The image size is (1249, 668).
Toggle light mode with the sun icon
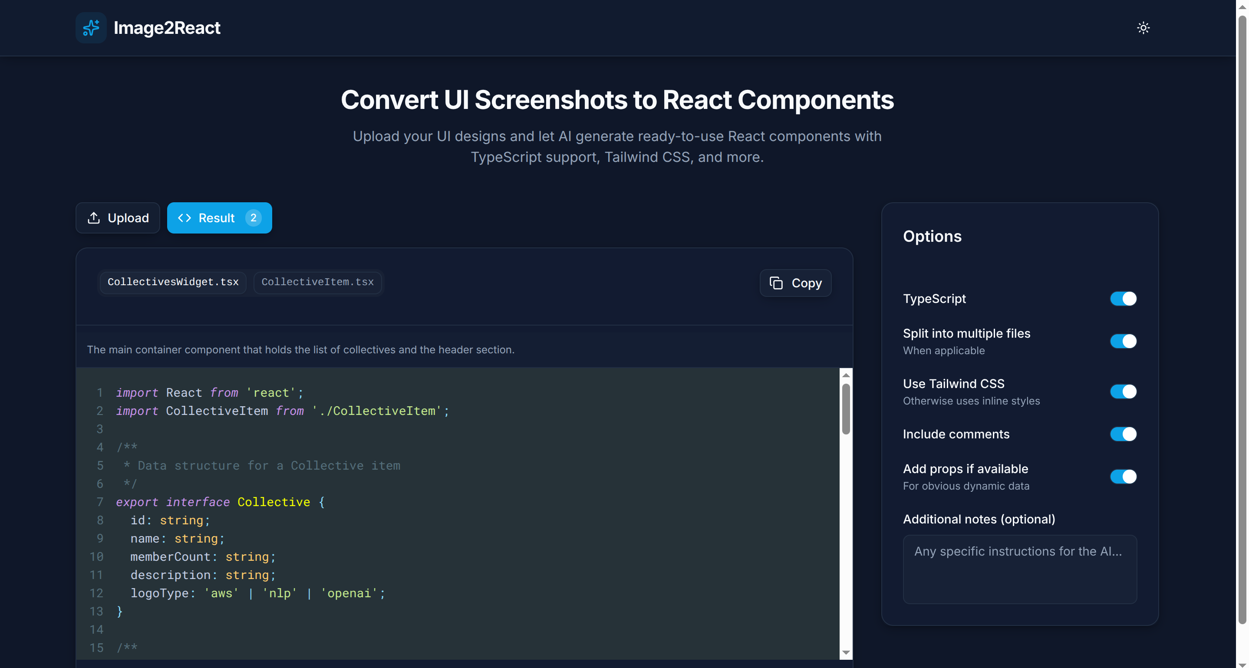coord(1144,28)
